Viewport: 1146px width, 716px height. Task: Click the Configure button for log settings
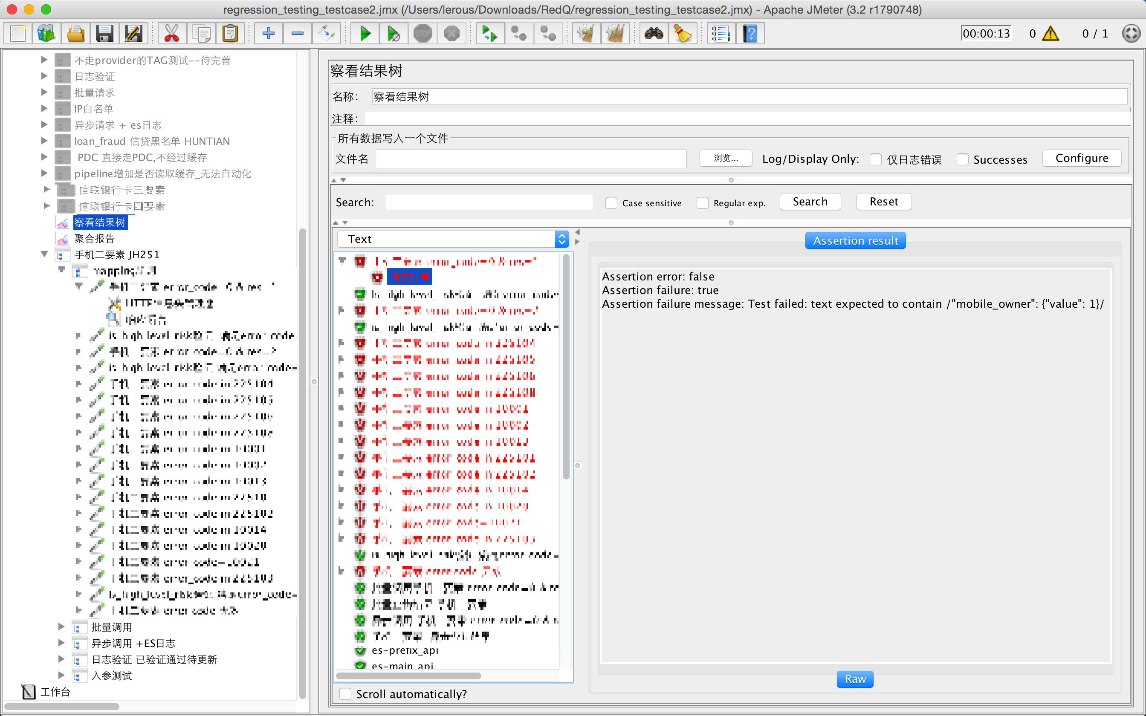click(1081, 158)
